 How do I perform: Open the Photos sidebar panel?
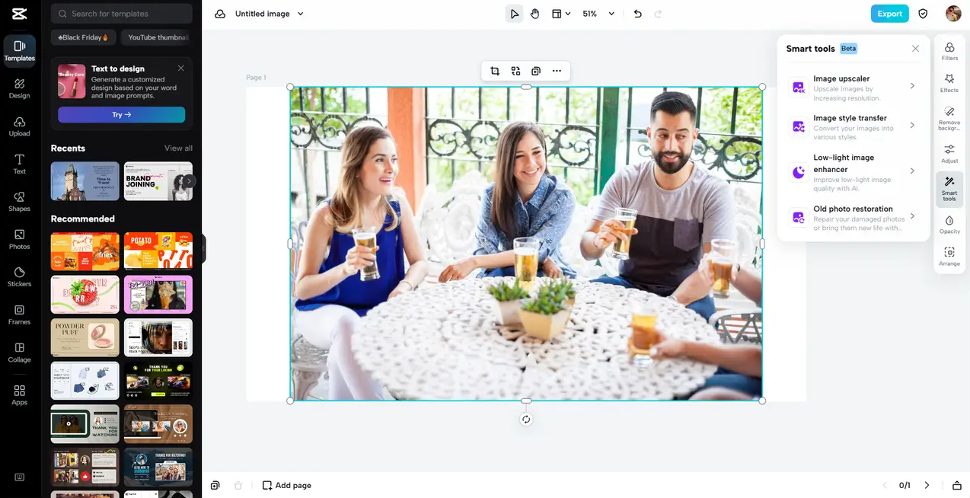click(19, 239)
